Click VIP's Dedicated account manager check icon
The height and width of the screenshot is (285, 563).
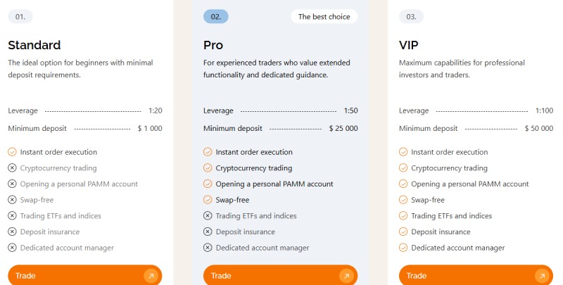click(403, 248)
